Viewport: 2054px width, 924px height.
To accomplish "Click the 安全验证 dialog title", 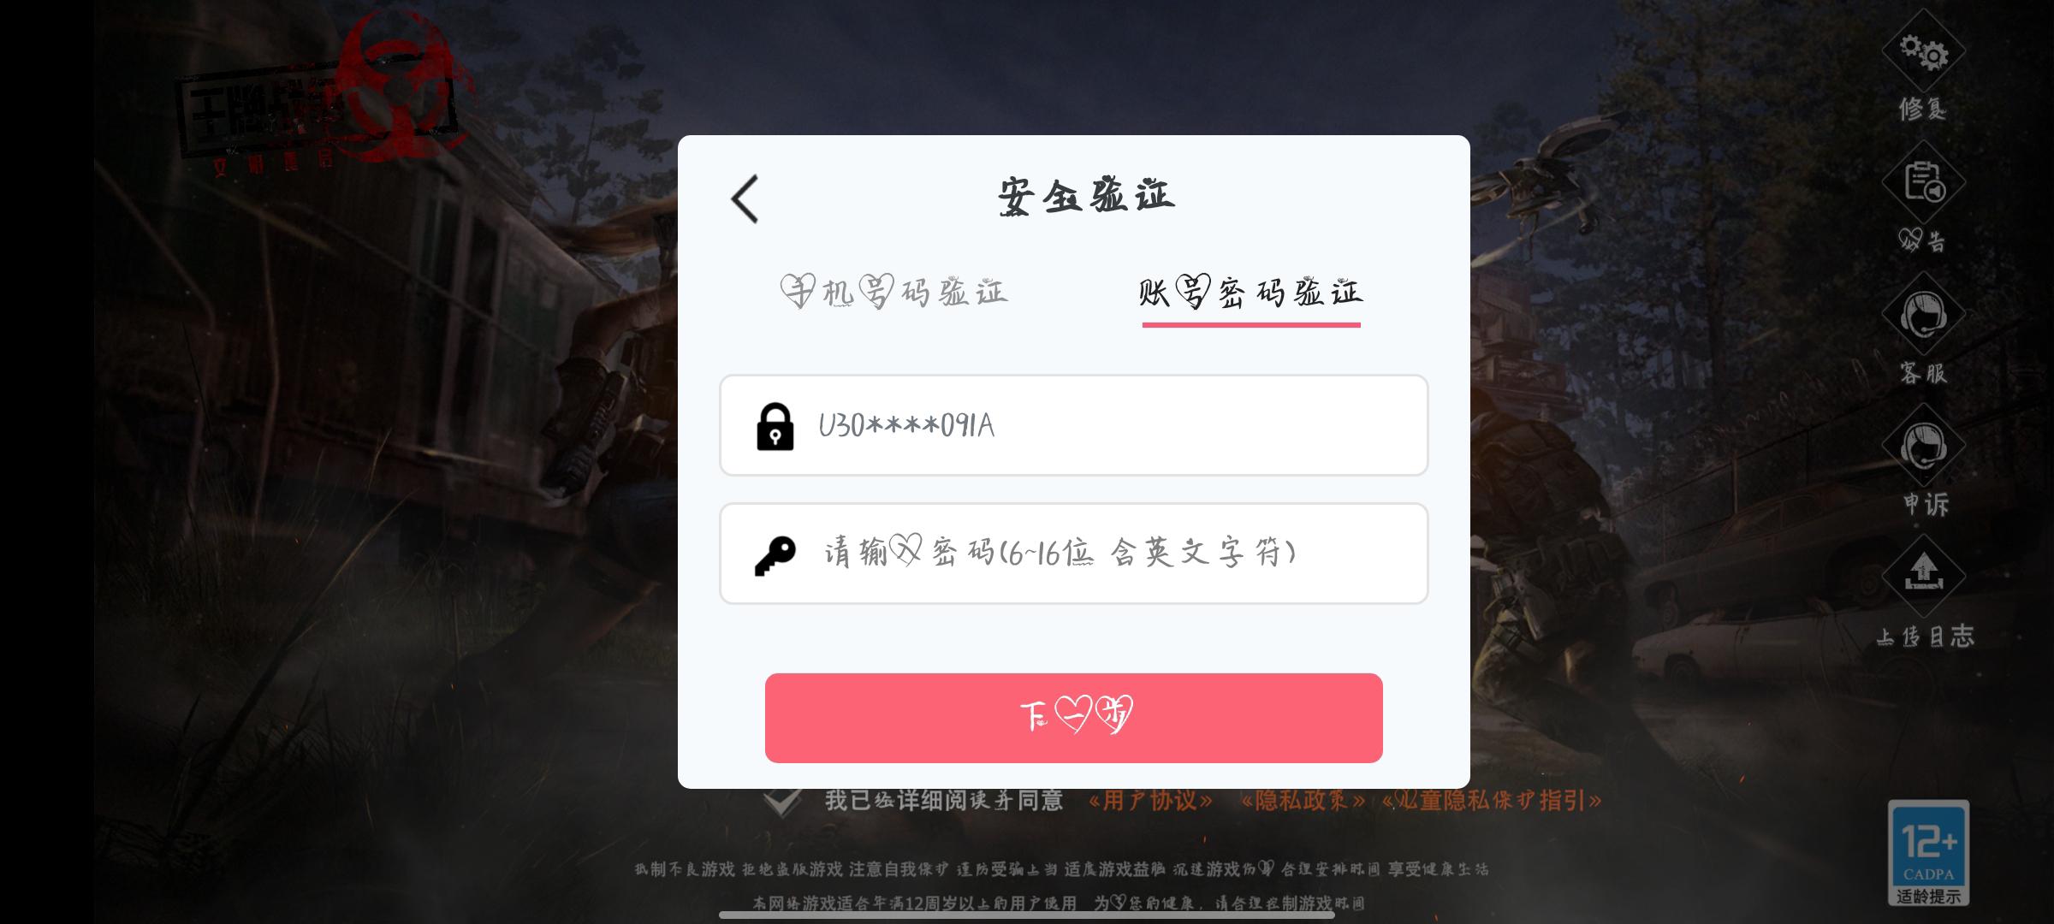I will coord(1086,196).
